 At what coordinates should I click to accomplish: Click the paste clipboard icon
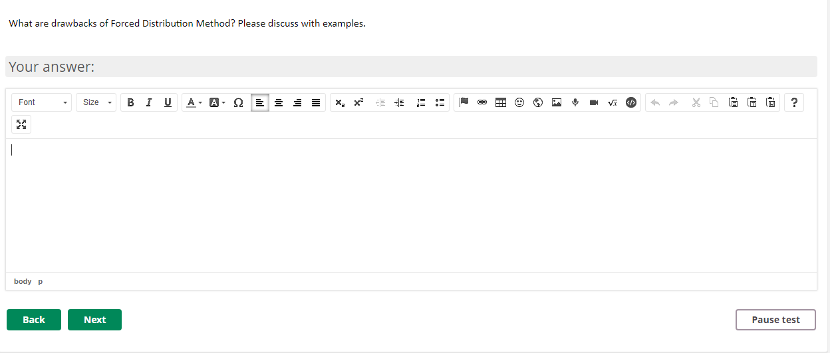733,102
